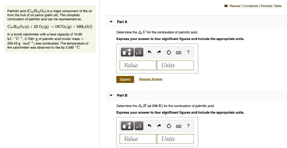Redo the entry in Part A
Viewport: 287px width, 148px height.
(159, 52)
